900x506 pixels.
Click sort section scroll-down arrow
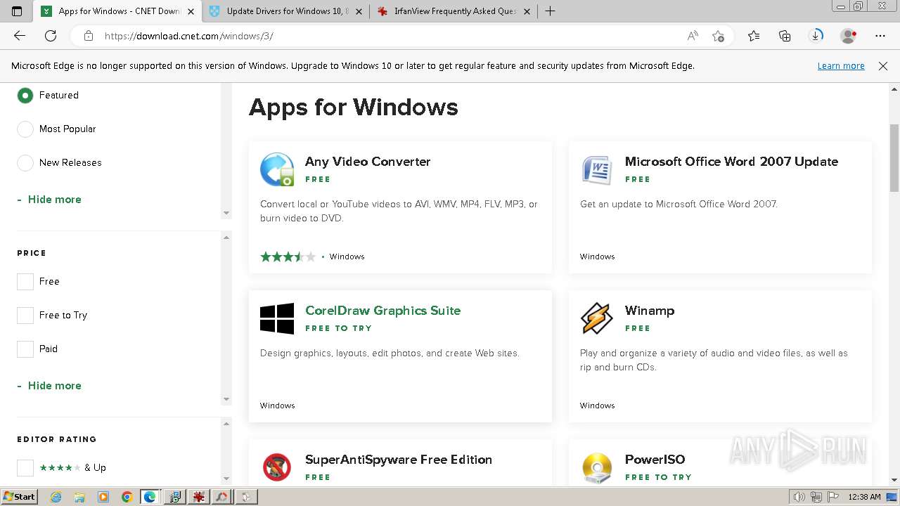click(226, 213)
